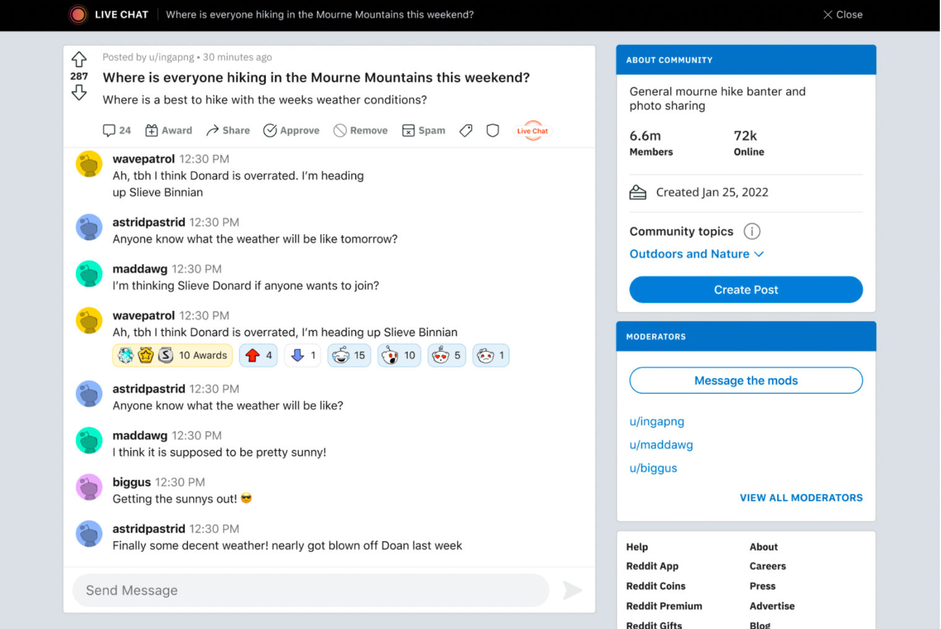Click Message the mods
The width and height of the screenshot is (941, 629).
click(x=745, y=380)
